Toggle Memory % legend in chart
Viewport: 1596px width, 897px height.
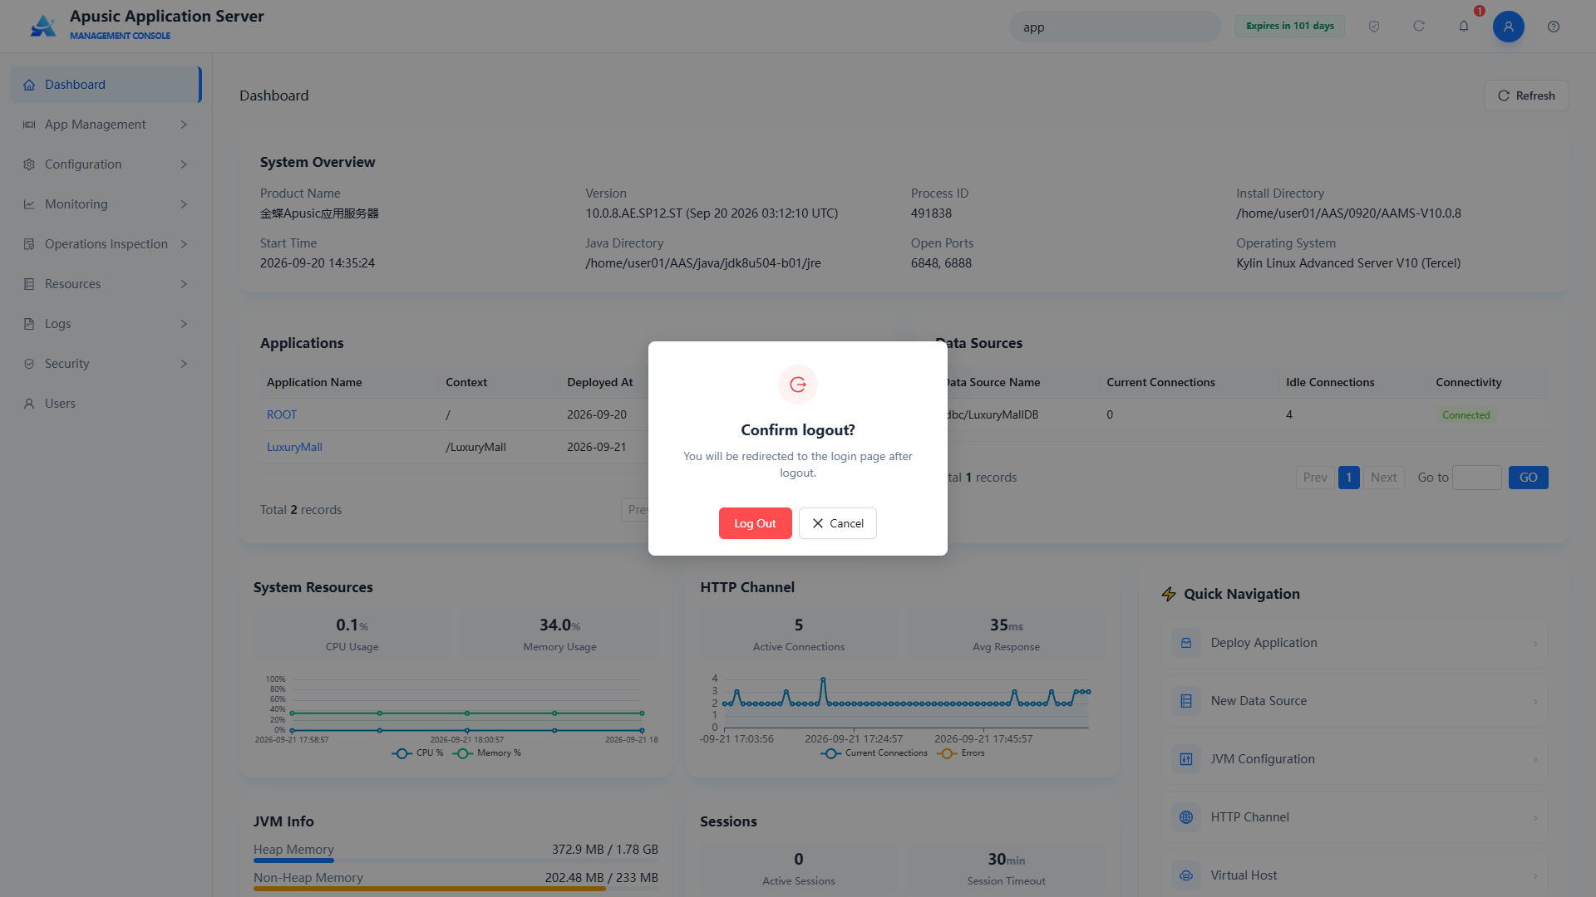pyautogui.click(x=487, y=753)
